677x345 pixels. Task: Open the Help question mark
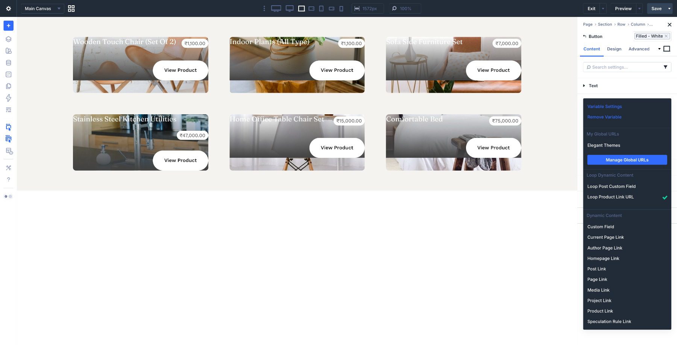click(8, 179)
